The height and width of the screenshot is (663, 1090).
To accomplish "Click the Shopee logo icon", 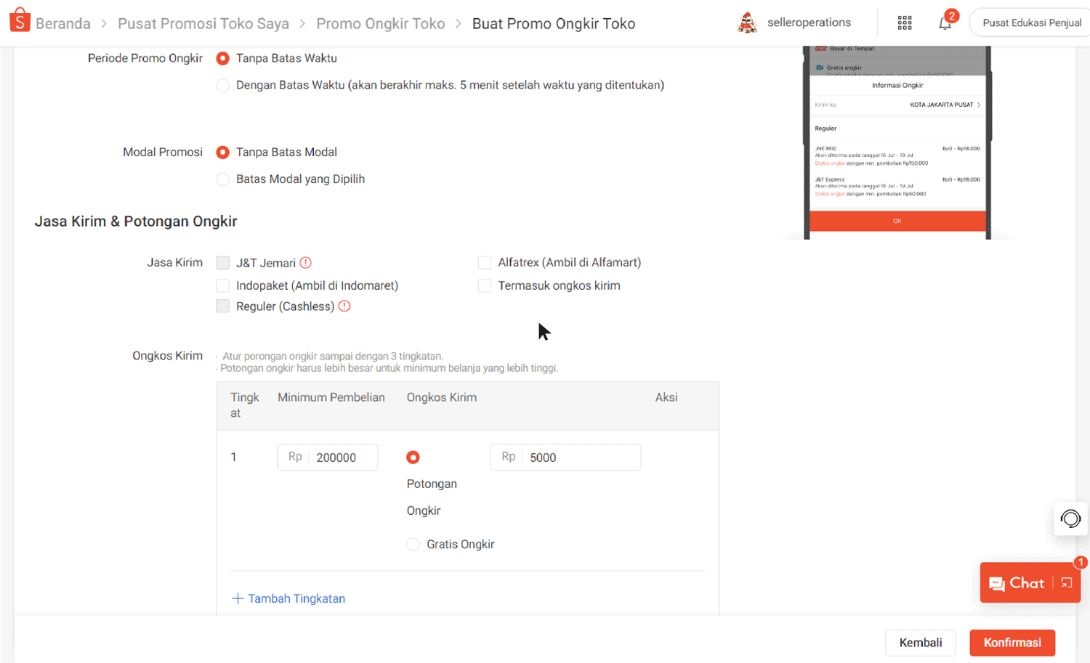I will pos(20,21).
